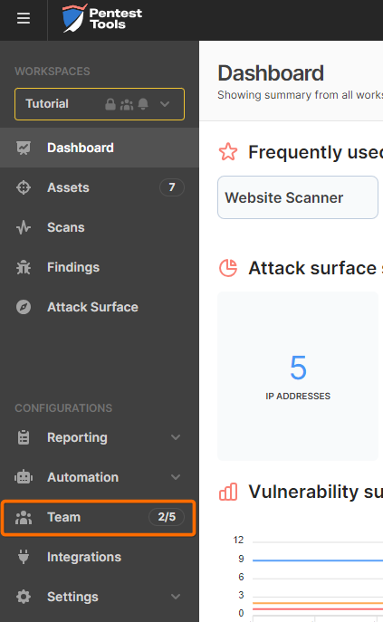Click the Attack Surface compass icon
The image size is (383, 622).
[x=24, y=307]
